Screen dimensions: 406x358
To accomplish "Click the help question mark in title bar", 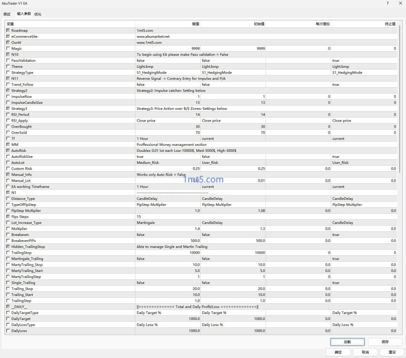I will (387, 4).
